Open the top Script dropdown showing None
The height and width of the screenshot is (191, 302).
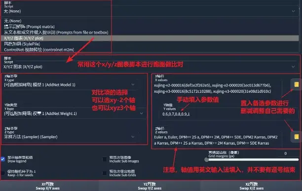[150, 11]
